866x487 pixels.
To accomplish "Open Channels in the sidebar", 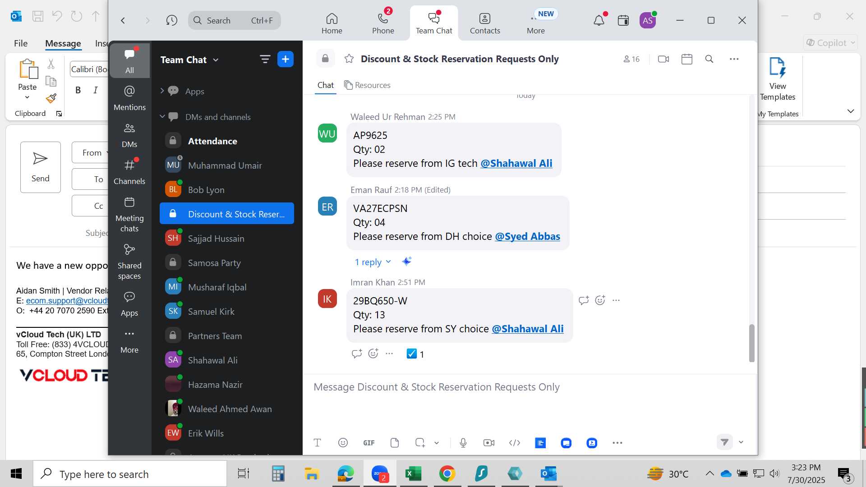I will pos(129,172).
